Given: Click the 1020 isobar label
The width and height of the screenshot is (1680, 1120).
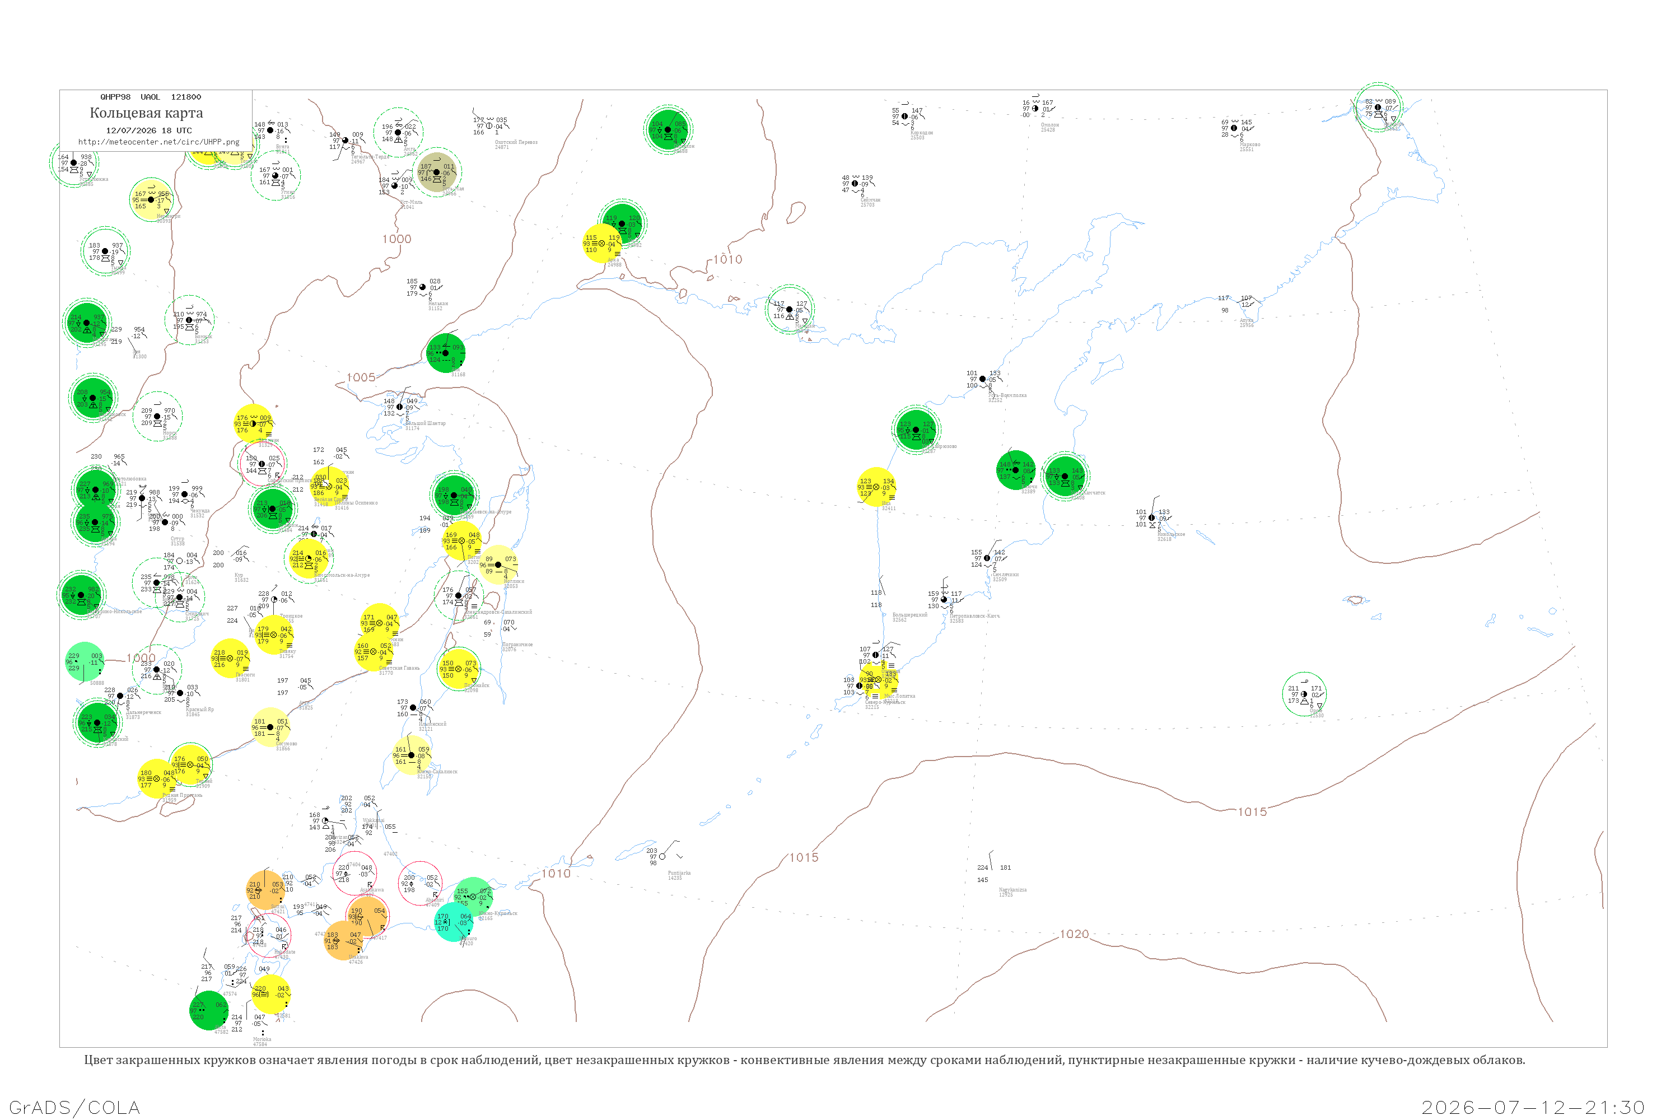Looking at the screenshot, I should (x=1074, y=934).
